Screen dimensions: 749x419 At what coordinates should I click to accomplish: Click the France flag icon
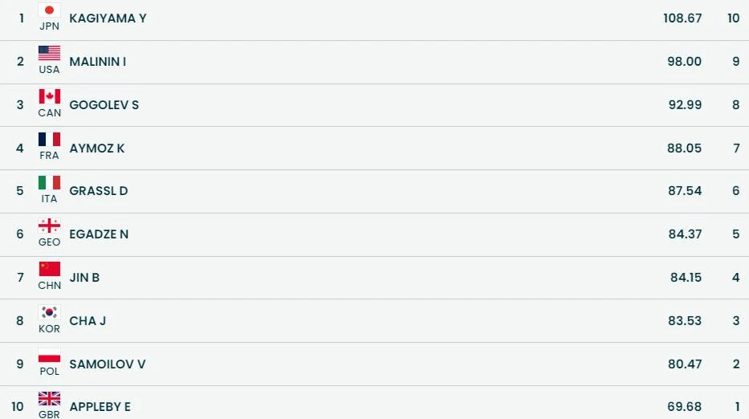pyautogui.click(x=49, y=140)
